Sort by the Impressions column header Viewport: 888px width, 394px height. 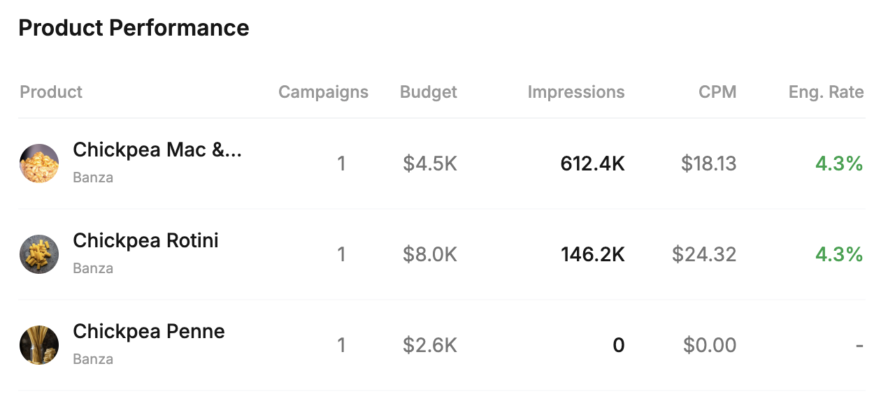pos(576,92)
